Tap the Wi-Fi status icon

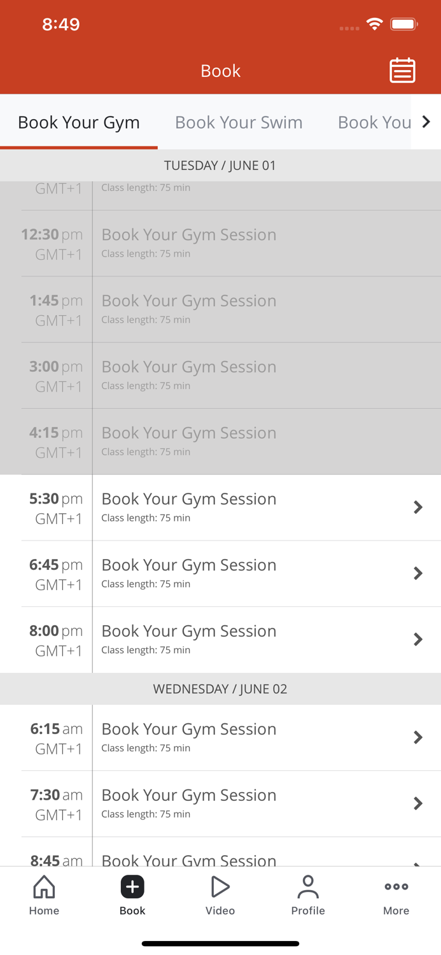(x=375, y=23)
